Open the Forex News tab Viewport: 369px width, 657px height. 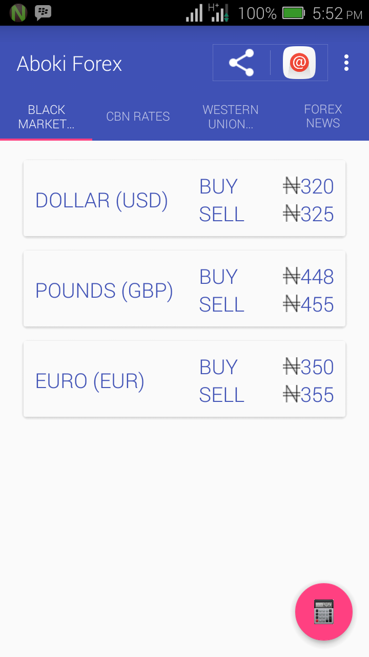(323, 117)
